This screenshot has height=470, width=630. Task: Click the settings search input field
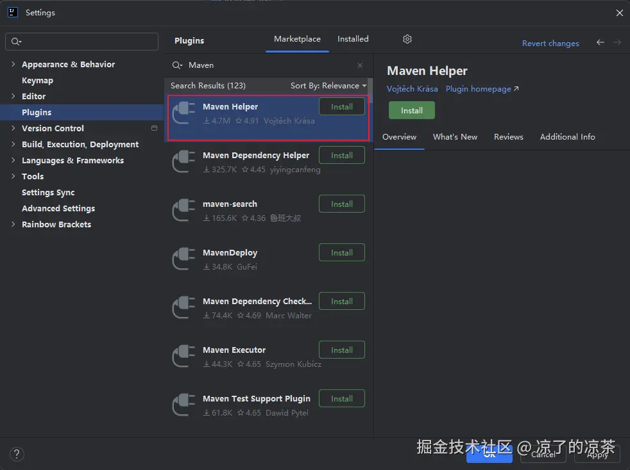pyautogui.click(x=82, y=42)
